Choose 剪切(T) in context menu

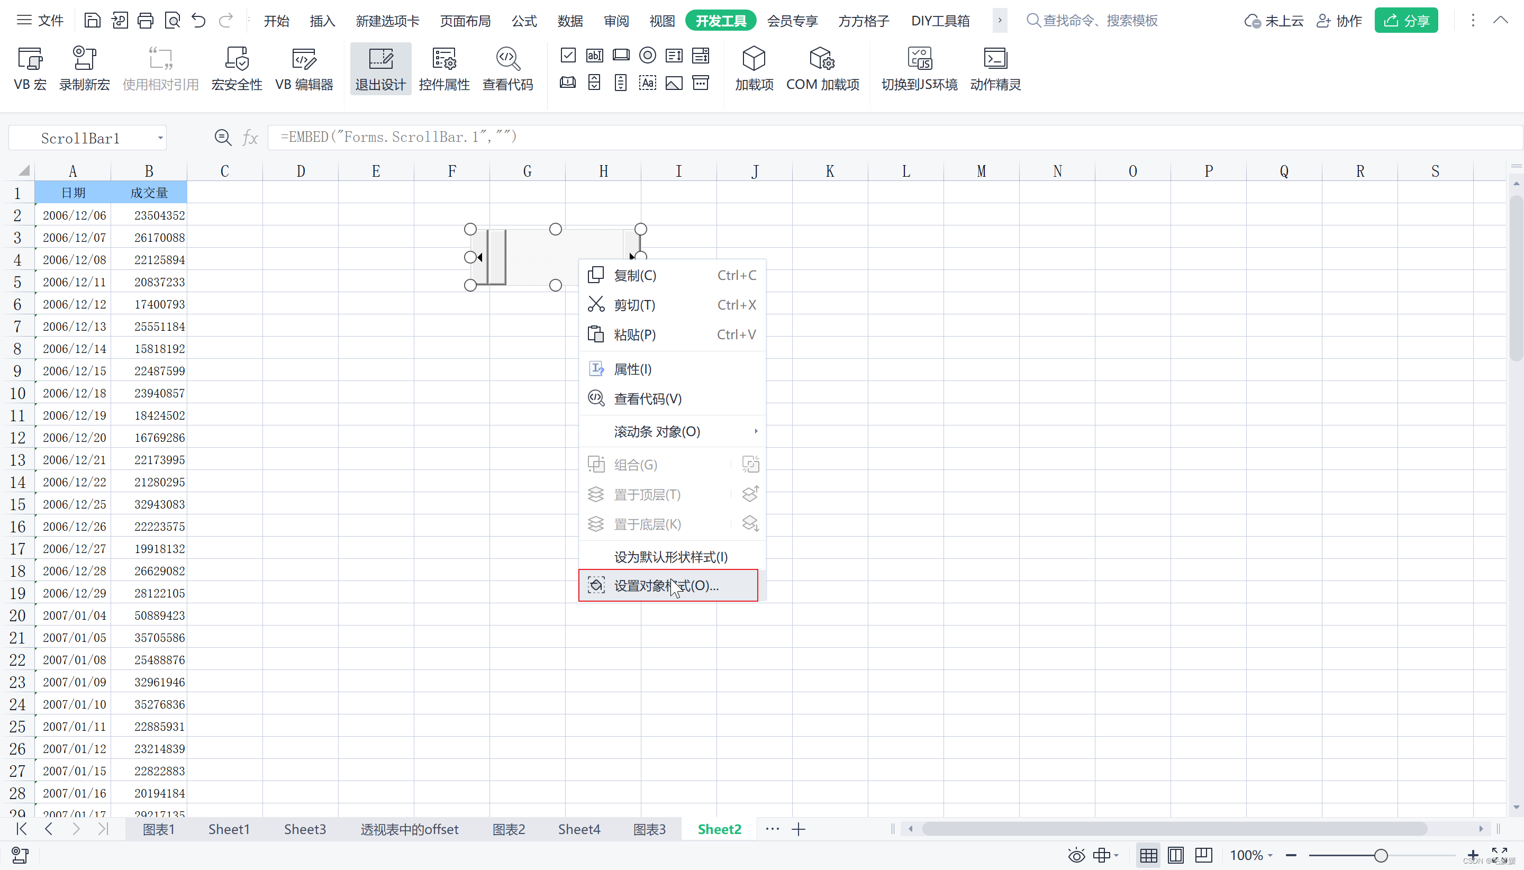click(672, 305)
